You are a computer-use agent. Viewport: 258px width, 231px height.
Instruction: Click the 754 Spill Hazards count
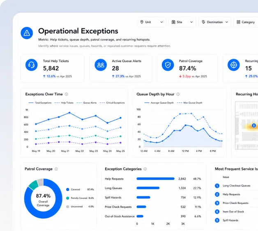coord(183,197)
